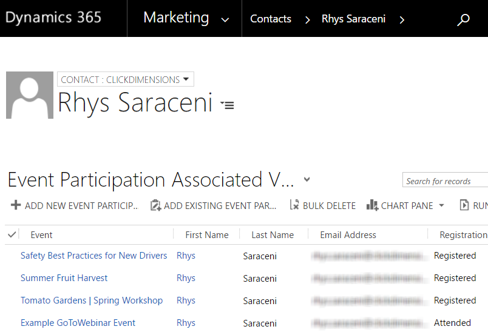Select Registered status in Safety Best Practices row
This screenshot has width=488, height=335.
pos(455,256)
